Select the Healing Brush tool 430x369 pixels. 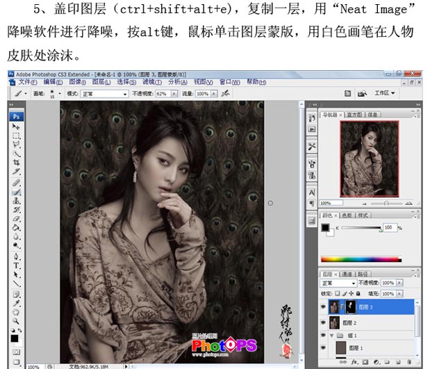click(x=16, y=183)
